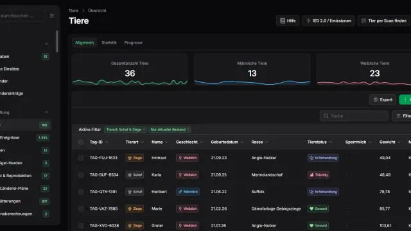Select the TAG-XVO-6038 row checkbox
This screenshot has height=231, width=411.
pyautogui.click(x=81, y=226)
